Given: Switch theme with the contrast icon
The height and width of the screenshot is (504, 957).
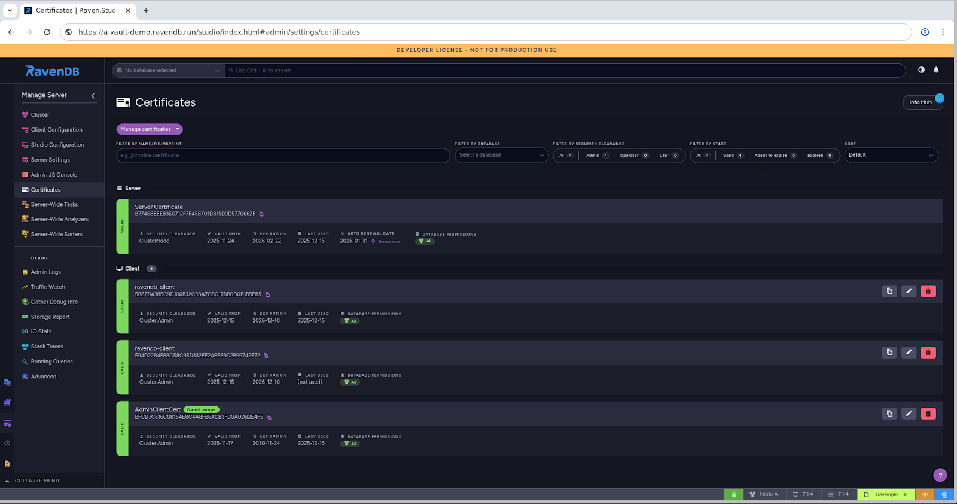Looking at the screenshot, I should [921, 70].
